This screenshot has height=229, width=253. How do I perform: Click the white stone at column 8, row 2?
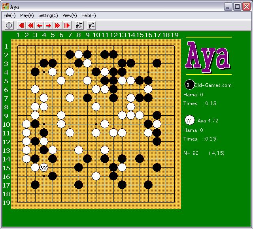pyautogui.click(x=79, y=54)
